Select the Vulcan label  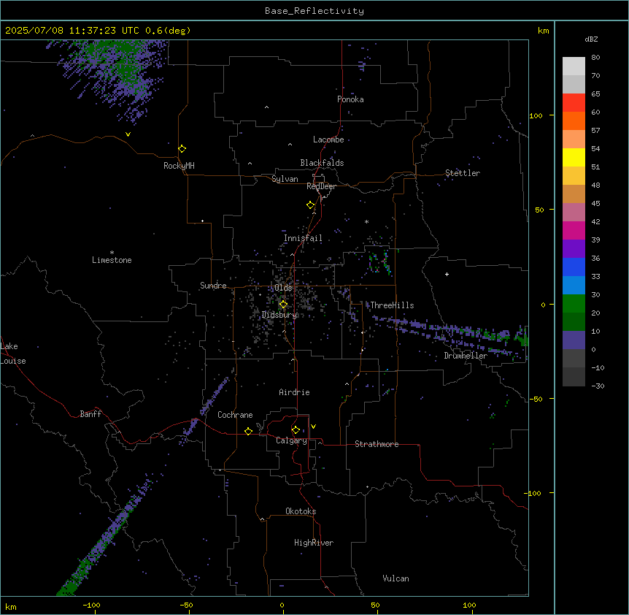395,578
